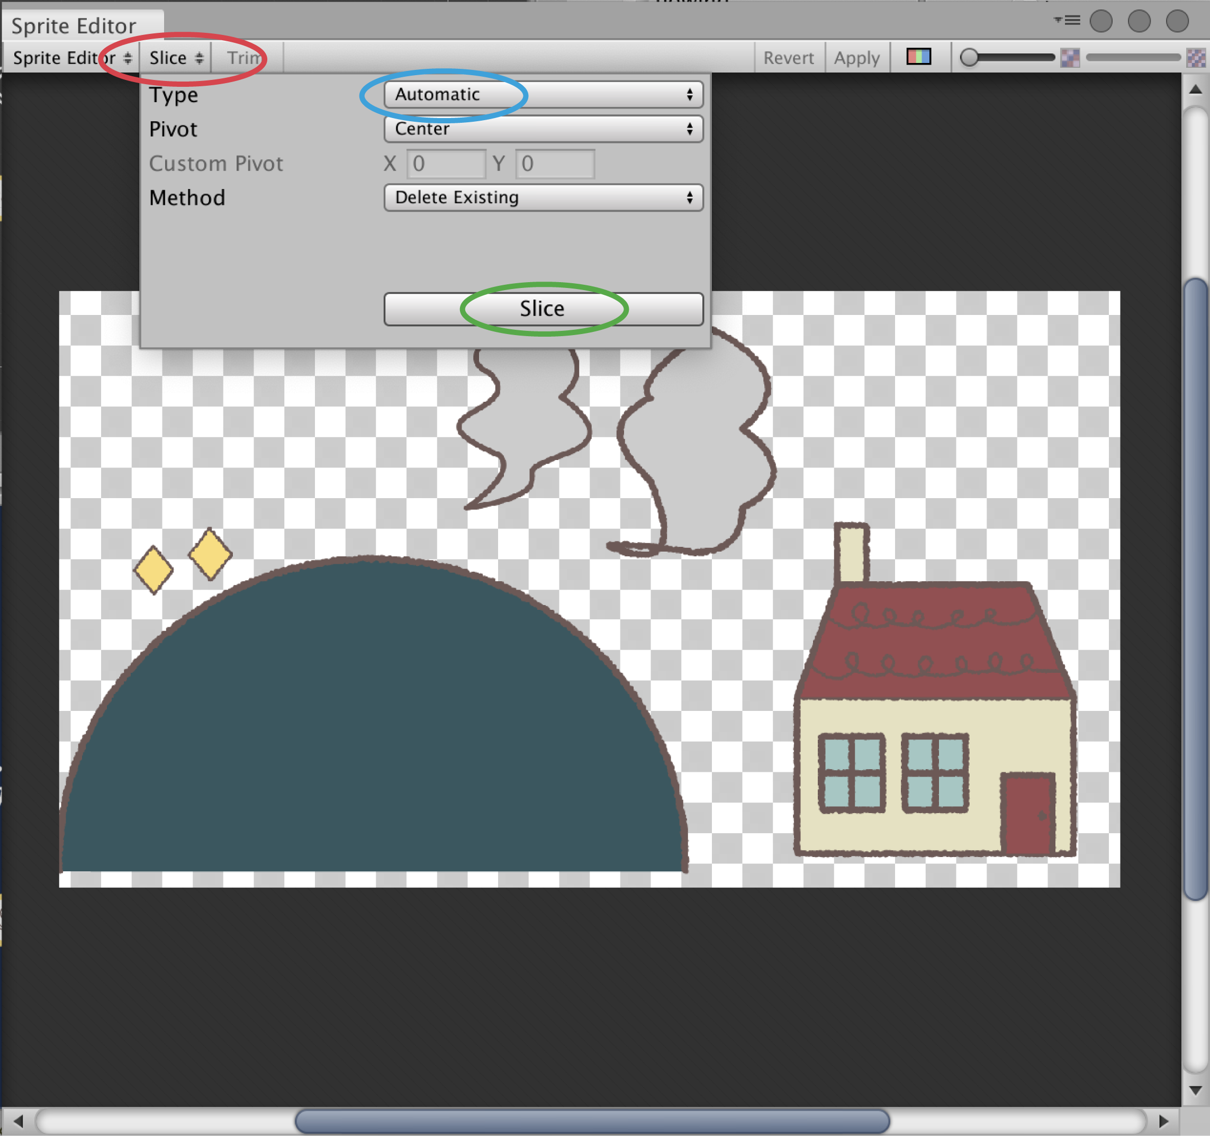
Task: Open the Slice toolbar dropdown
Action: (175, 58)
